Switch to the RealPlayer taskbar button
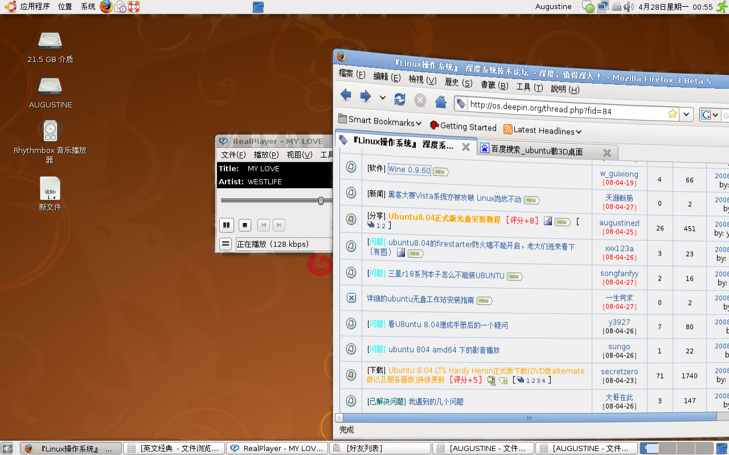Screen dimensions: 729x455 click(x=277, y=448)
